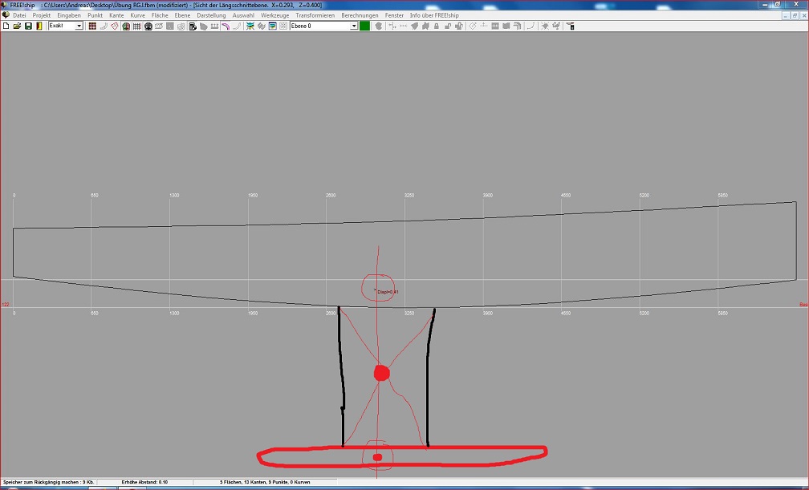Click the layer properties dialog icon
The width and height of the screenshot is (809, 490).
(x=273, y=26)
